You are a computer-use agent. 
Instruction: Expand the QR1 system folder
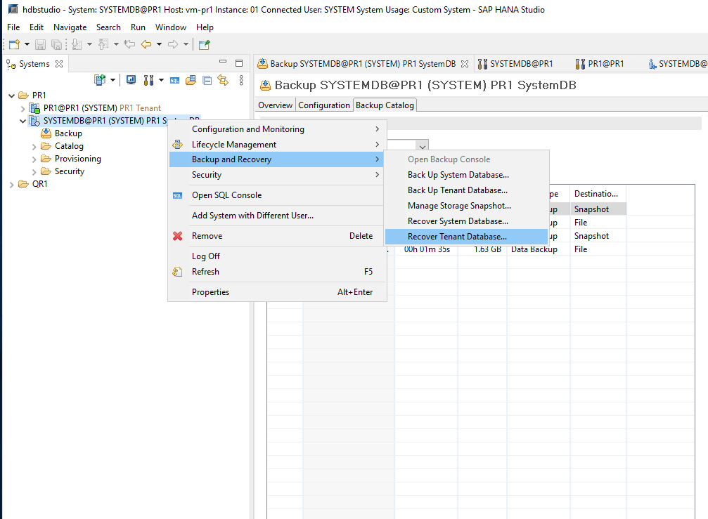[x=12, y=184]
